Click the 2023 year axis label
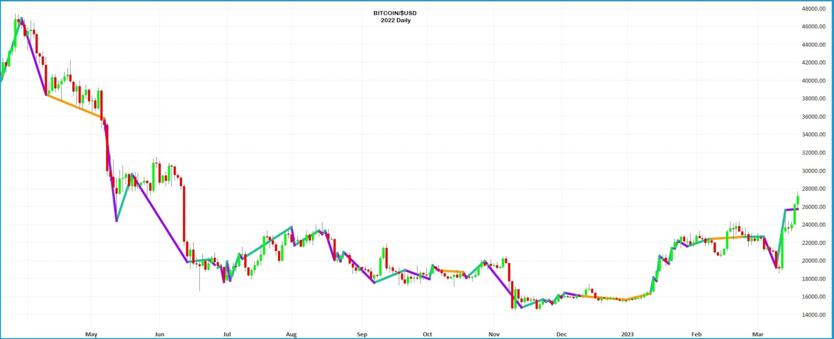The image size is (834, 339). coord(627,334)
